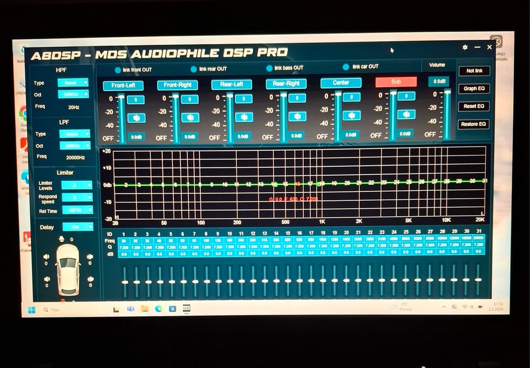Mute the Sub channel speaker icon

pos(407,115)
